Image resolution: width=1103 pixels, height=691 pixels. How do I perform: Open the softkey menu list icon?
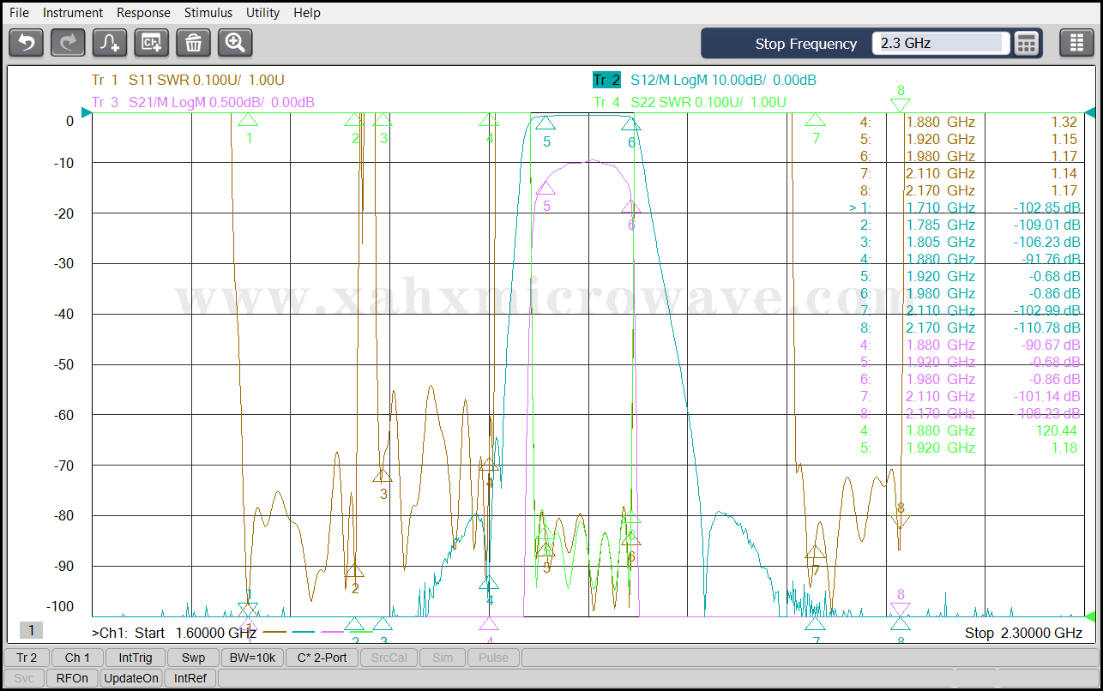1076,43
